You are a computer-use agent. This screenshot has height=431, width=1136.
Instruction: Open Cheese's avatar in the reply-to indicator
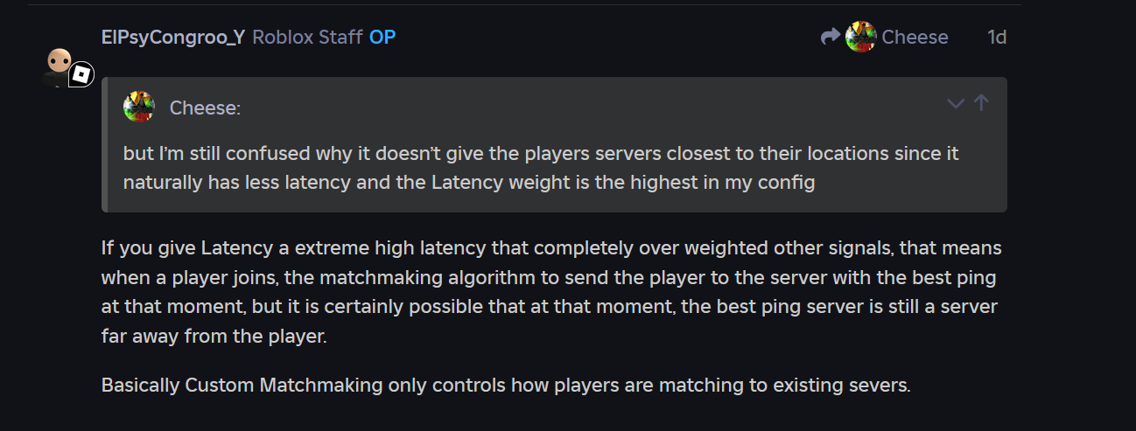[x=861, y=37]
